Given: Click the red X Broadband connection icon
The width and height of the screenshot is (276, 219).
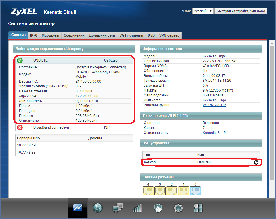Looking at the screenshot, I should tap(20, 127).
